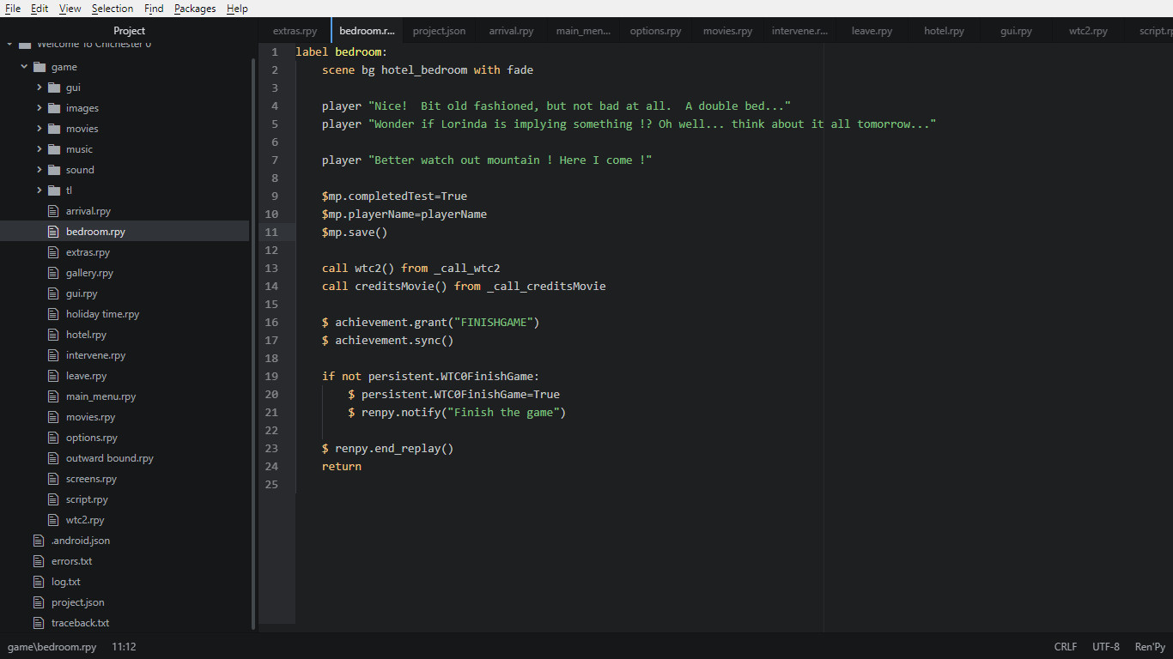Click the file icon beside traceback.txt

38,622
